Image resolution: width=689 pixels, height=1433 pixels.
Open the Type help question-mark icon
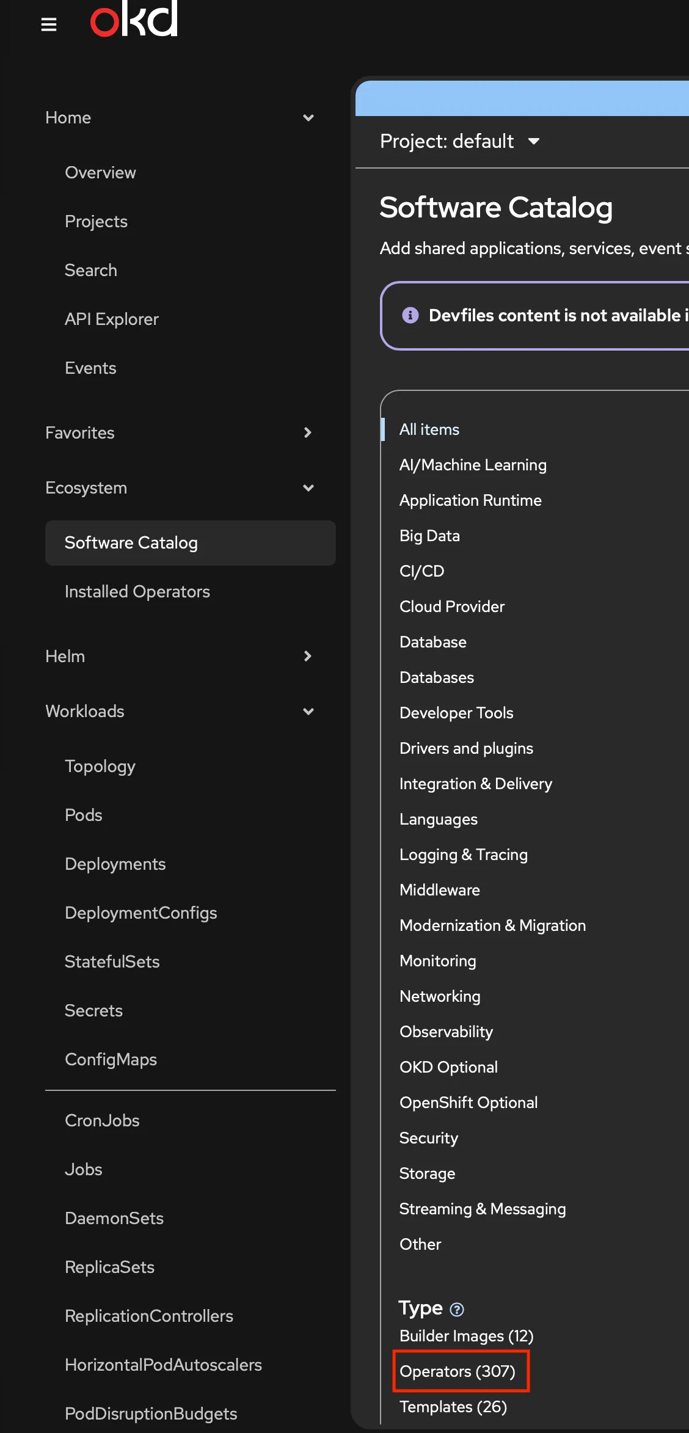coord(457,1309)
